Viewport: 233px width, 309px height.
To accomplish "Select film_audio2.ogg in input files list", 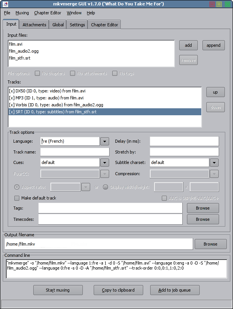I will click(24, 51).
